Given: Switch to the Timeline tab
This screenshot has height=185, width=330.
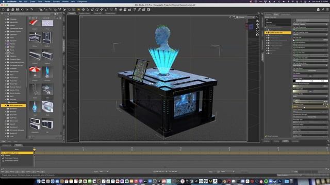Looking at the screenshot, I should [x=19, y=145].
